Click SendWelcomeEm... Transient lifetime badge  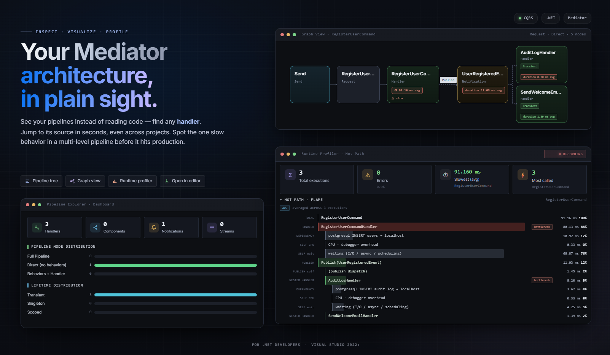[530, 106]
